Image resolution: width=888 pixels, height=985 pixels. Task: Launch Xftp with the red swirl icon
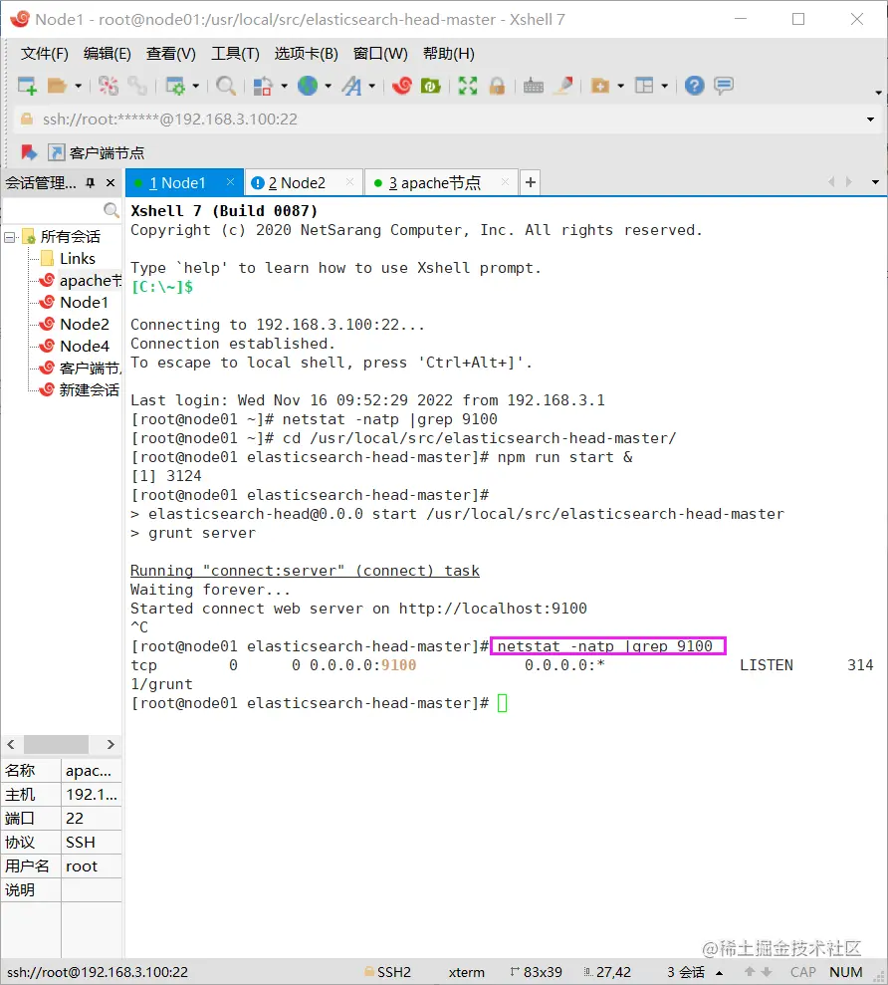coord(402,86)
